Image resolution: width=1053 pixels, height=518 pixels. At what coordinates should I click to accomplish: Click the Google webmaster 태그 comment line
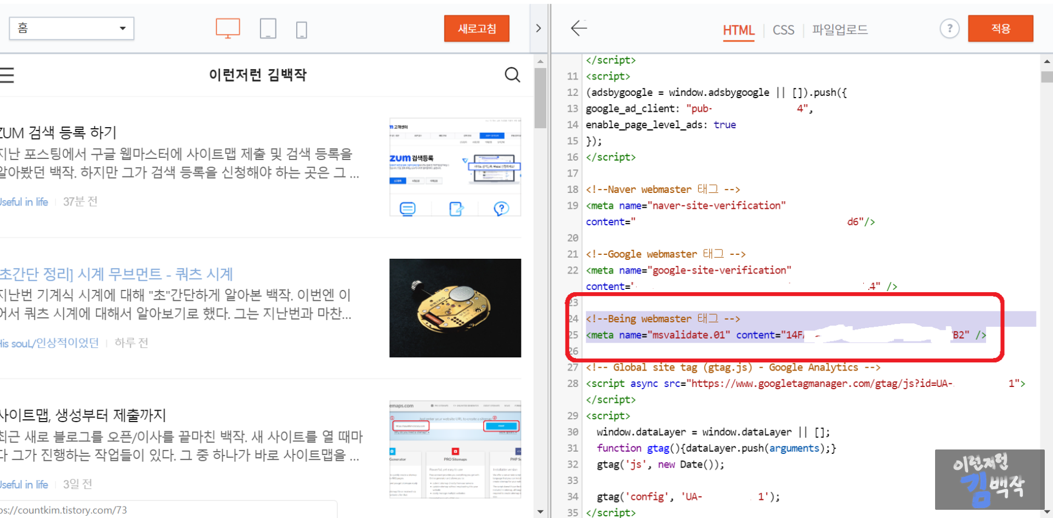point(666,254)
